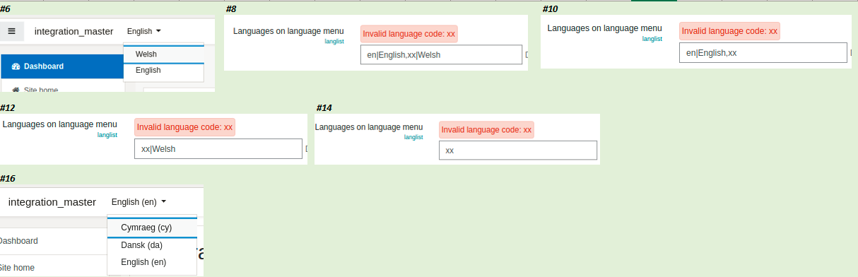Click langlist beside the xx|Welsh field
The width and height of the screenshot is (858, 277).
coord(107,135)
